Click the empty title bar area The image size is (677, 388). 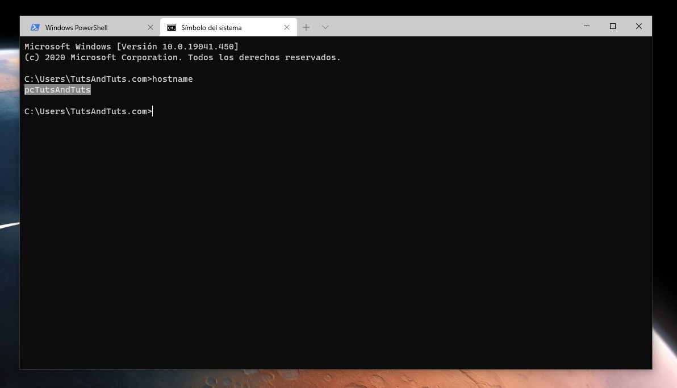coord(454,26)
